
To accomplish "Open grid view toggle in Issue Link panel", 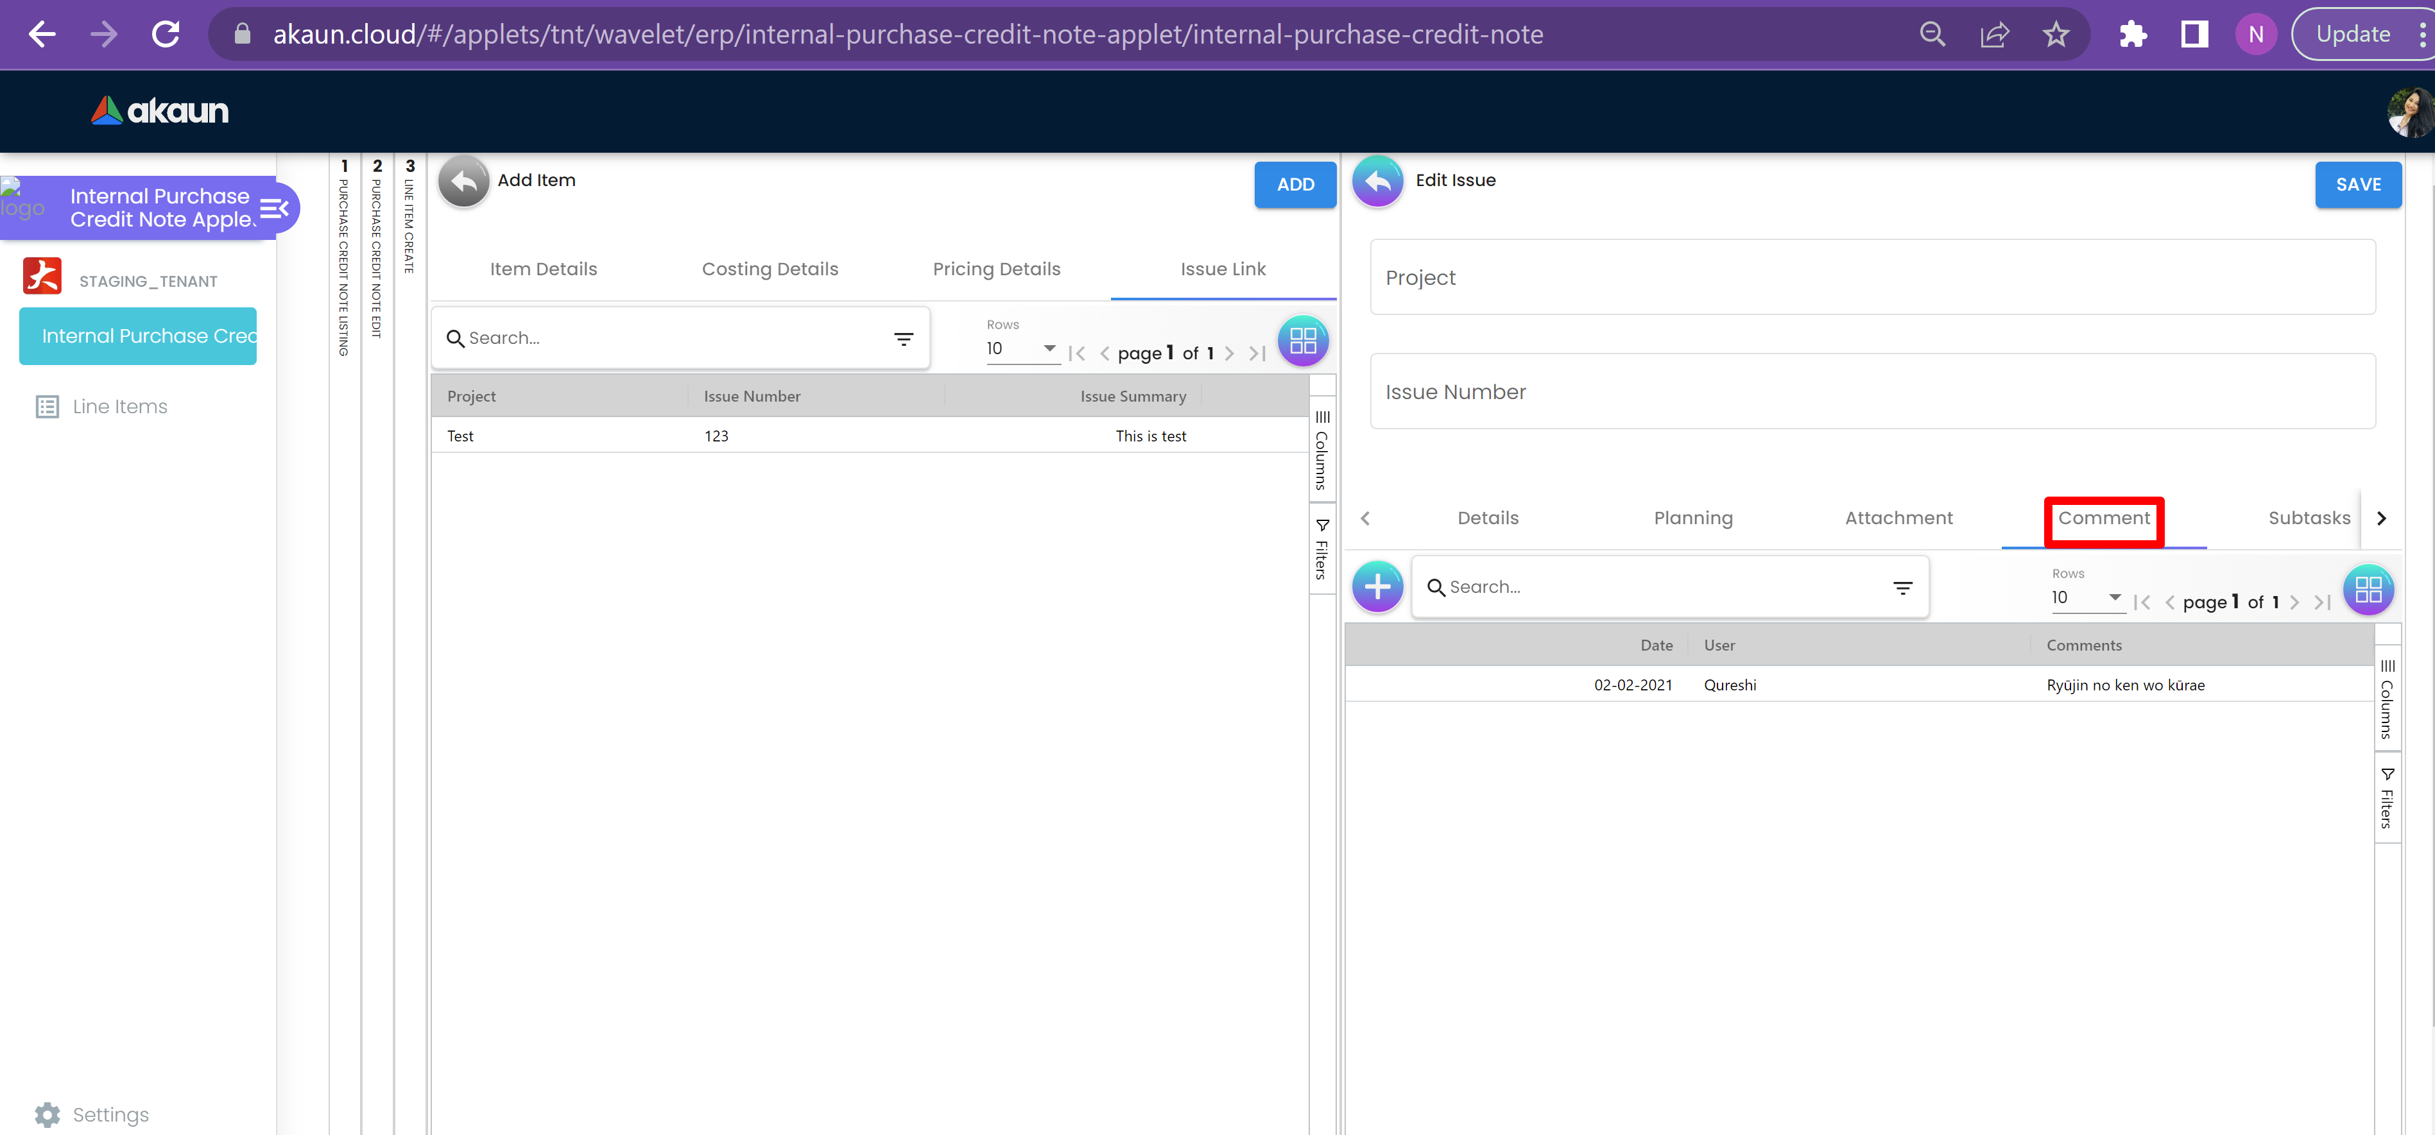I will (1303, 340).
